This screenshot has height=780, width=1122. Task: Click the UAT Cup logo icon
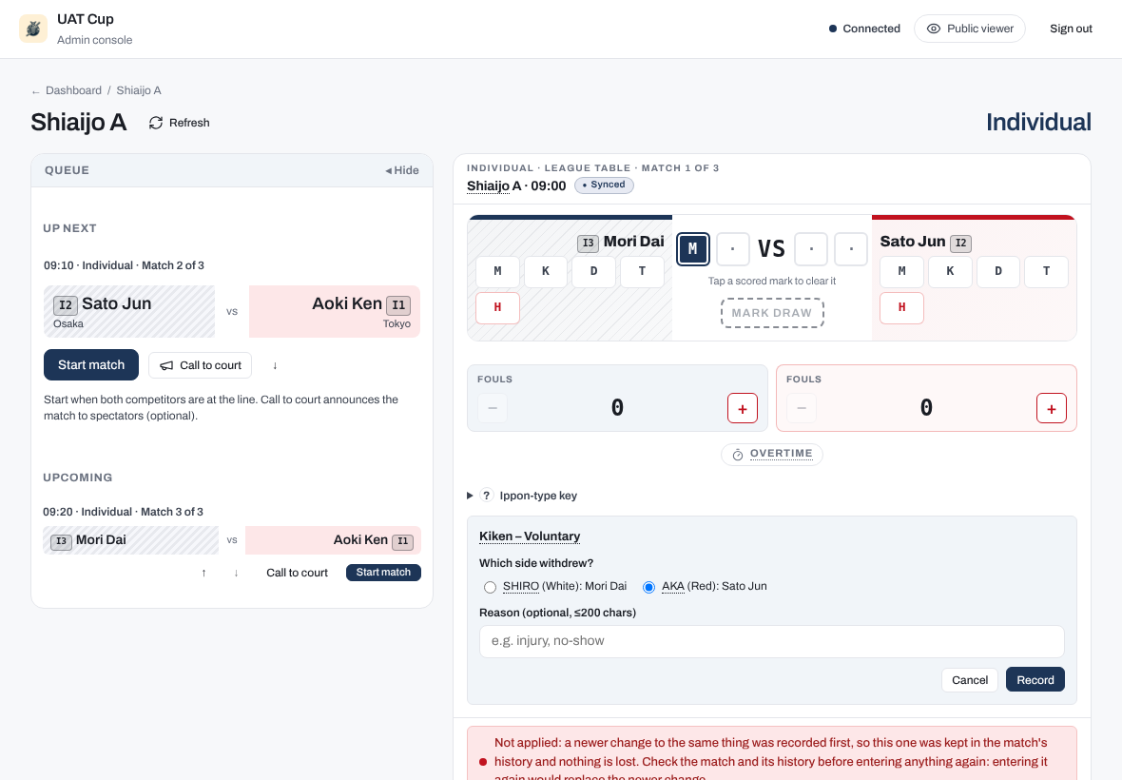33,29
